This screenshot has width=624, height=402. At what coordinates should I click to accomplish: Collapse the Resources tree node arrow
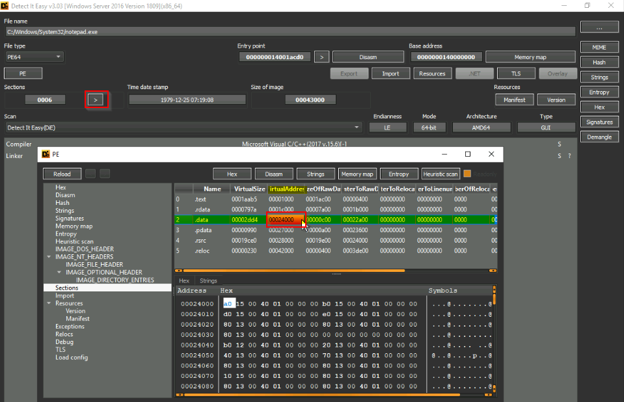click(x=49, y=303)
